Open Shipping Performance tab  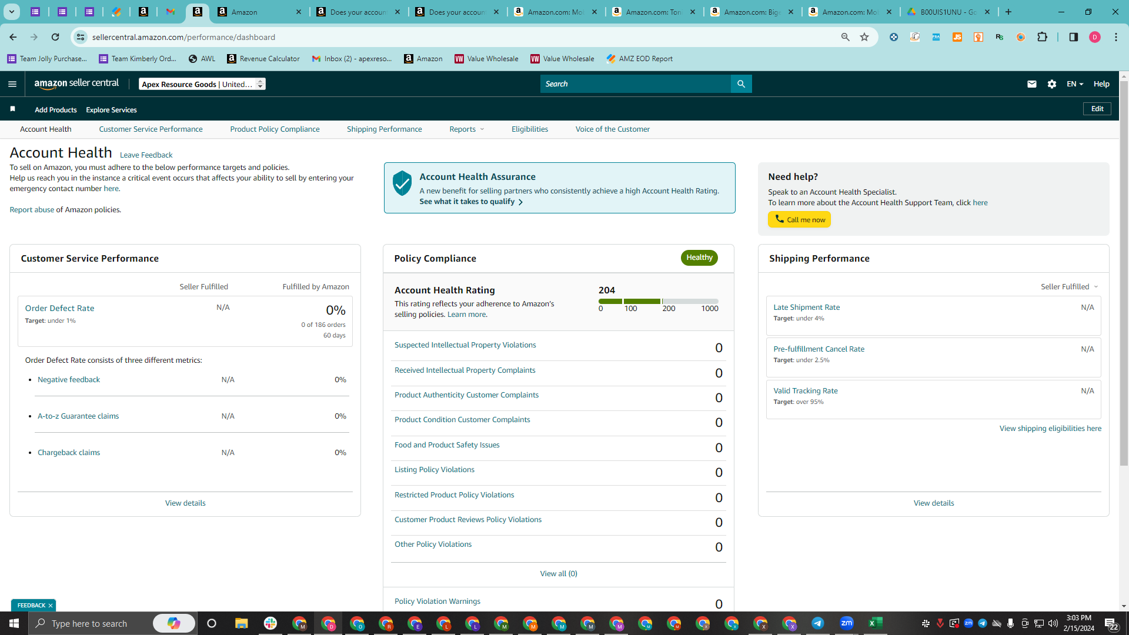384,129
